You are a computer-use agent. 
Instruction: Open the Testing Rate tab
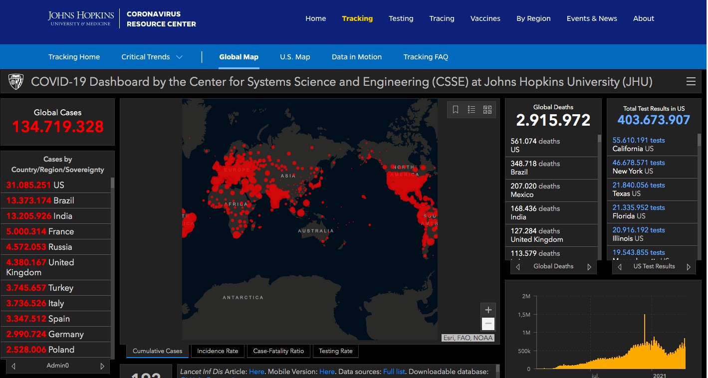335,351
